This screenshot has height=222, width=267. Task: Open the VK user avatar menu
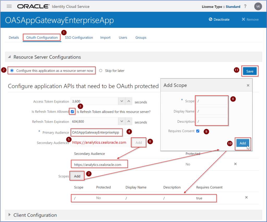258,6
